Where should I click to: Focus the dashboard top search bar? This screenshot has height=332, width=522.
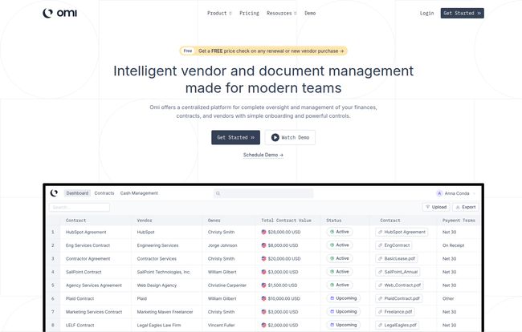point(263,193)
